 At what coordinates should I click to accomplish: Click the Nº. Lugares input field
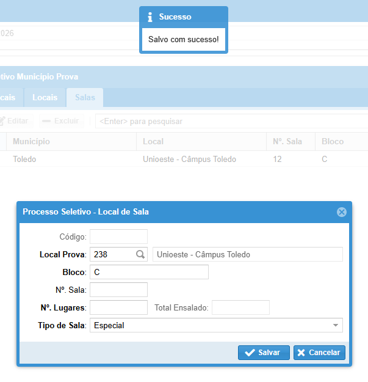pos(118,307)
